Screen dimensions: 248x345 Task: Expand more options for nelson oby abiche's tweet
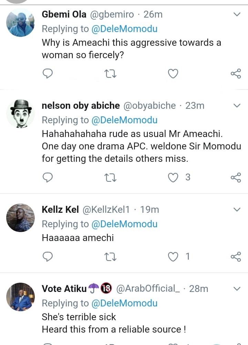[x=237, y=105]
